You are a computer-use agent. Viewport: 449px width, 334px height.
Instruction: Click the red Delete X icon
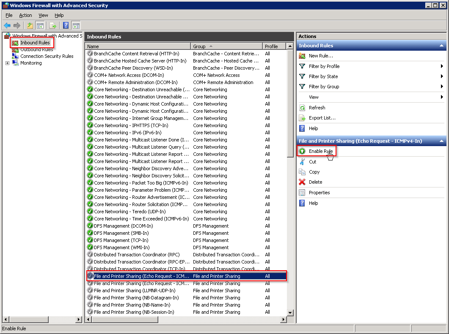(302, 182)
